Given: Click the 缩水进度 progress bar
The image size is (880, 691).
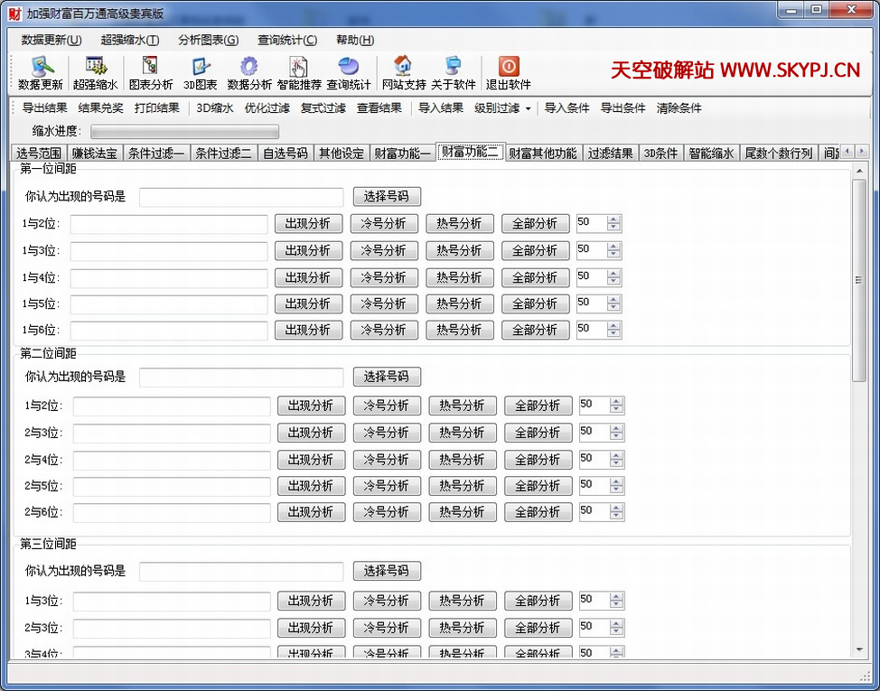Looking at the screenshot, I should click(x=184, y=132).
